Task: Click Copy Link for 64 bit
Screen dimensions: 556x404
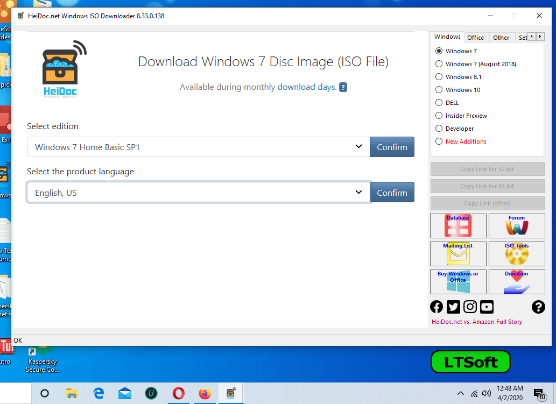Action: 487,186
